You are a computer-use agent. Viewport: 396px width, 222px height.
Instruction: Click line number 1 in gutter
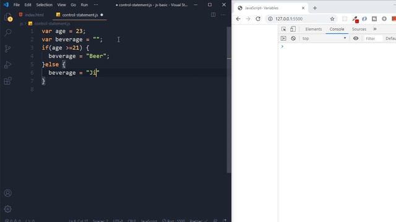coord(32,31)
